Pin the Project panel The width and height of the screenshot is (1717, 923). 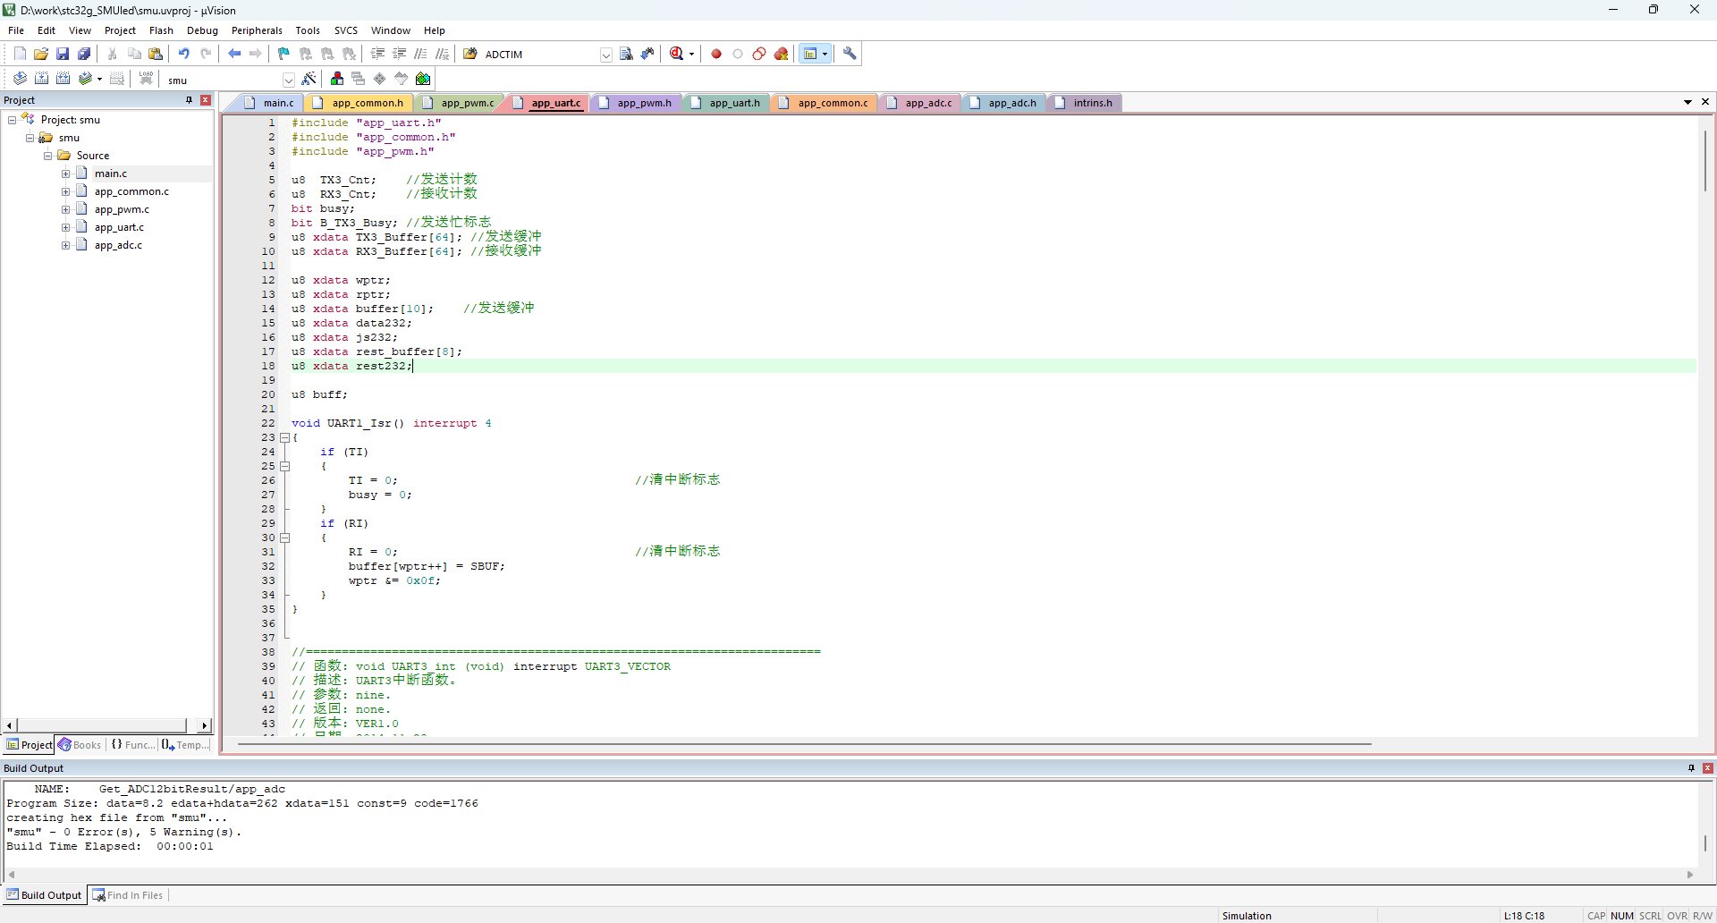pyautogui.click(x=189, y=100)
